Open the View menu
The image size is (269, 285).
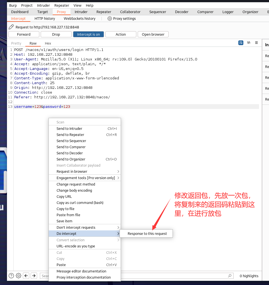tap(77, 6)
